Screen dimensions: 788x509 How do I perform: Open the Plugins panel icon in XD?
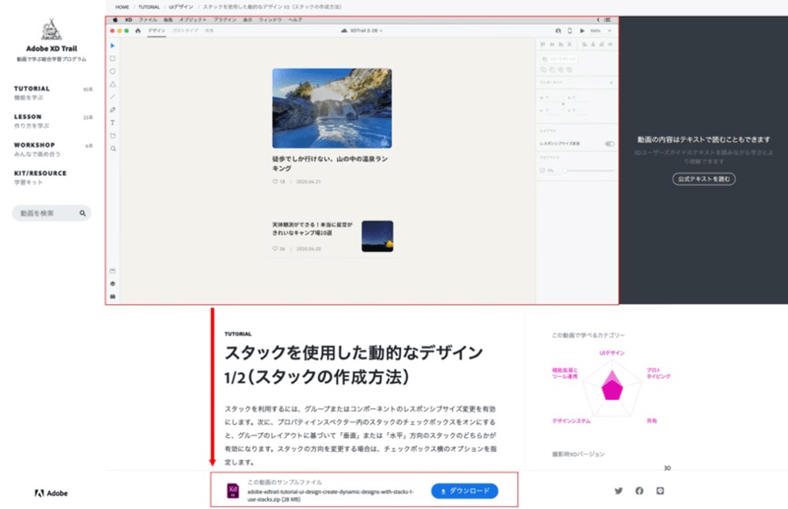click(113, 297)
